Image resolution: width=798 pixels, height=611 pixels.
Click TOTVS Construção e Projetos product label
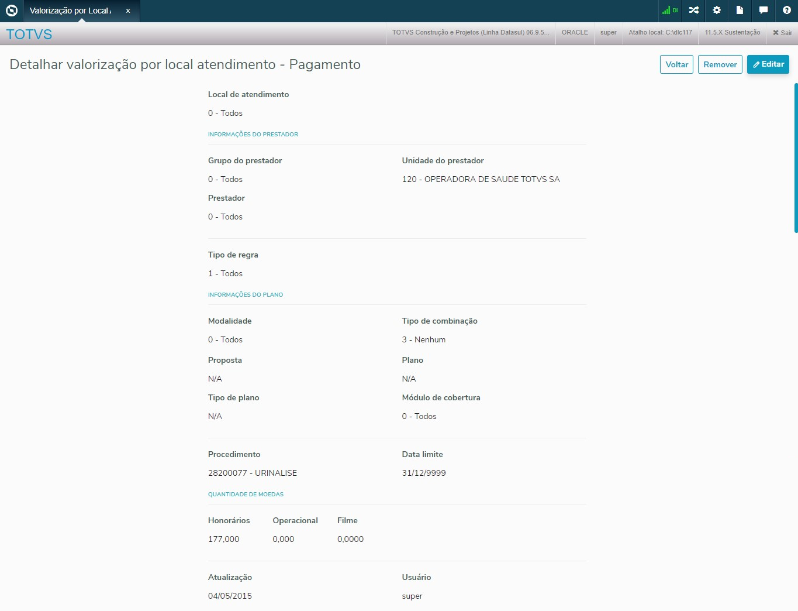pos(471,33)
